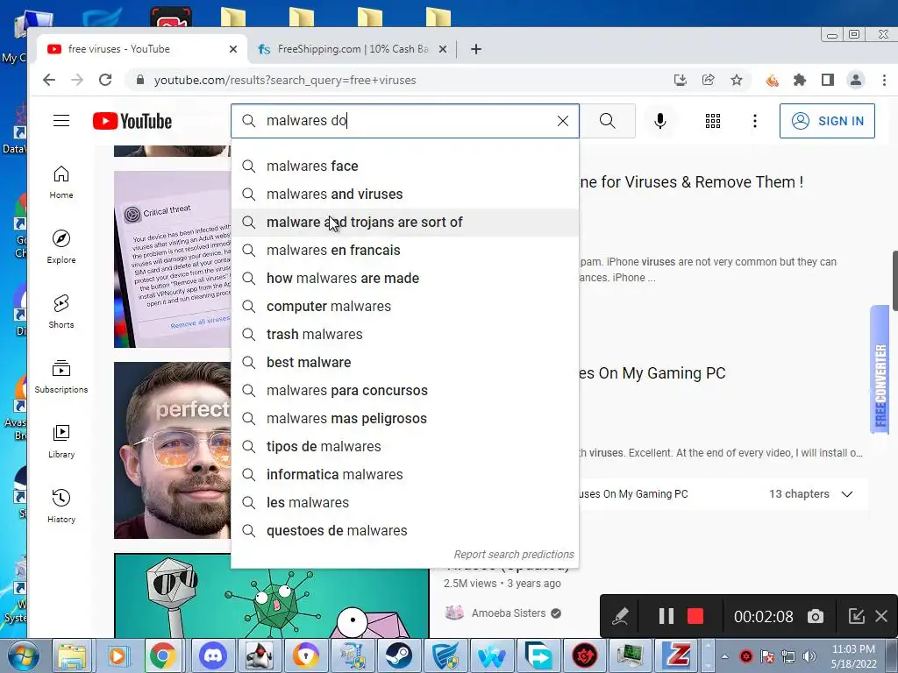Go back with the browser back arrow
Viewport: 898px width, 673px height.
(49, 80)
